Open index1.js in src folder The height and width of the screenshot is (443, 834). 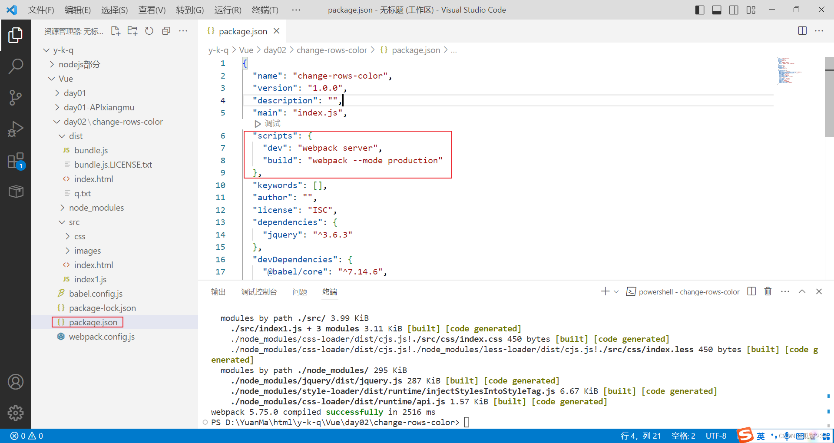pyautogui.click(x=115, y=280)
